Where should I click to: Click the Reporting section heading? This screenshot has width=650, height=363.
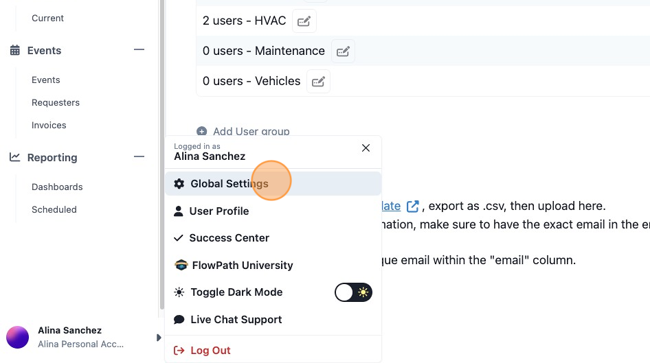coord(52,158)
